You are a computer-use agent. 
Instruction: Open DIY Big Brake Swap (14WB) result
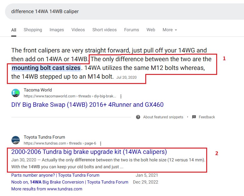click(x=87, y=105)
